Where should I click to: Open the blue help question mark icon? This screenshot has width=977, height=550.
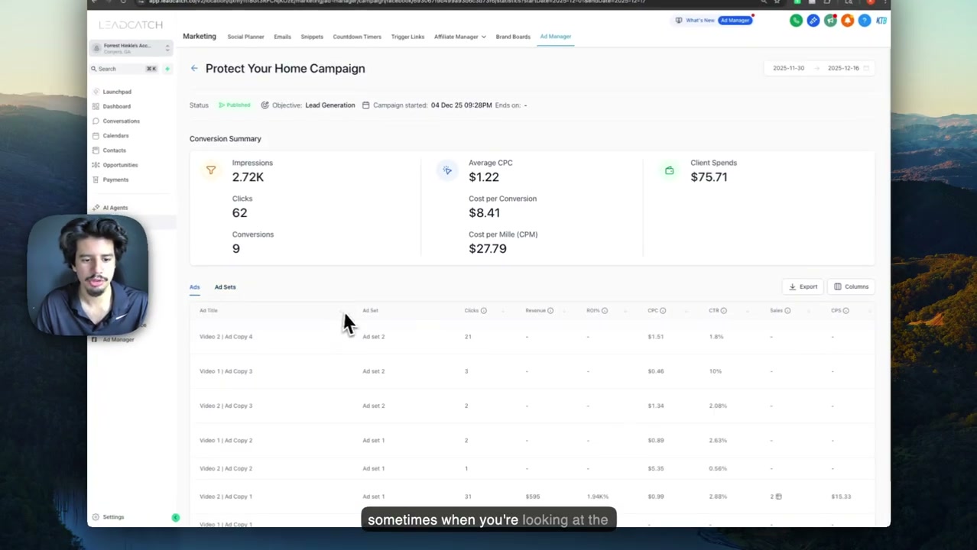(865, 21)
